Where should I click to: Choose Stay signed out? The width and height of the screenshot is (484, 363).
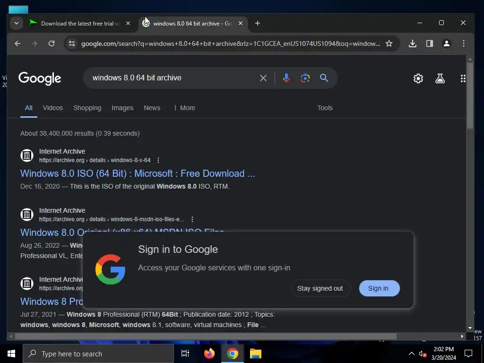(320, 288)
